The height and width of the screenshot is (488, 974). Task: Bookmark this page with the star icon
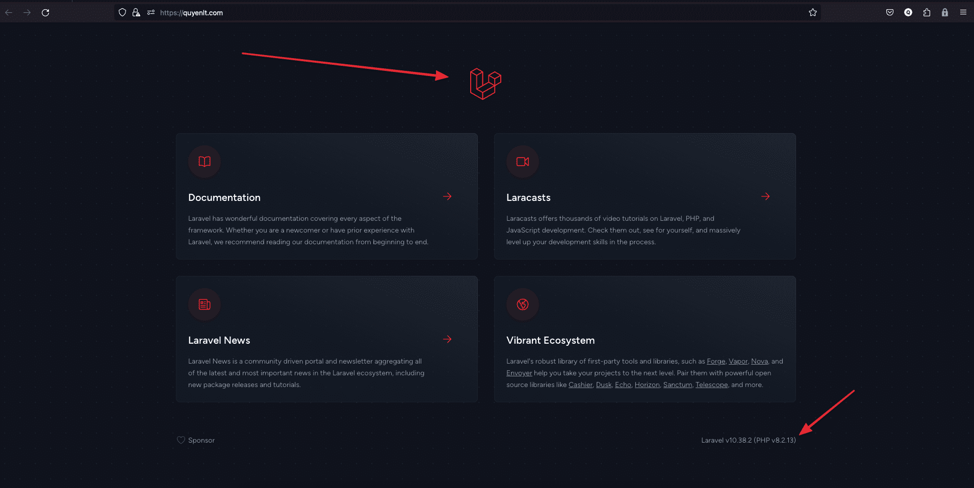pos(813,13)
